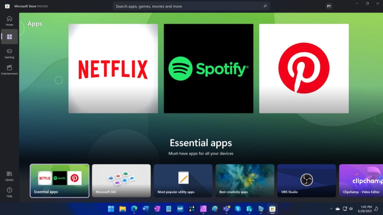383x215 pixels.
Task: Open the Library in sidebar
Action: [9, 176]
